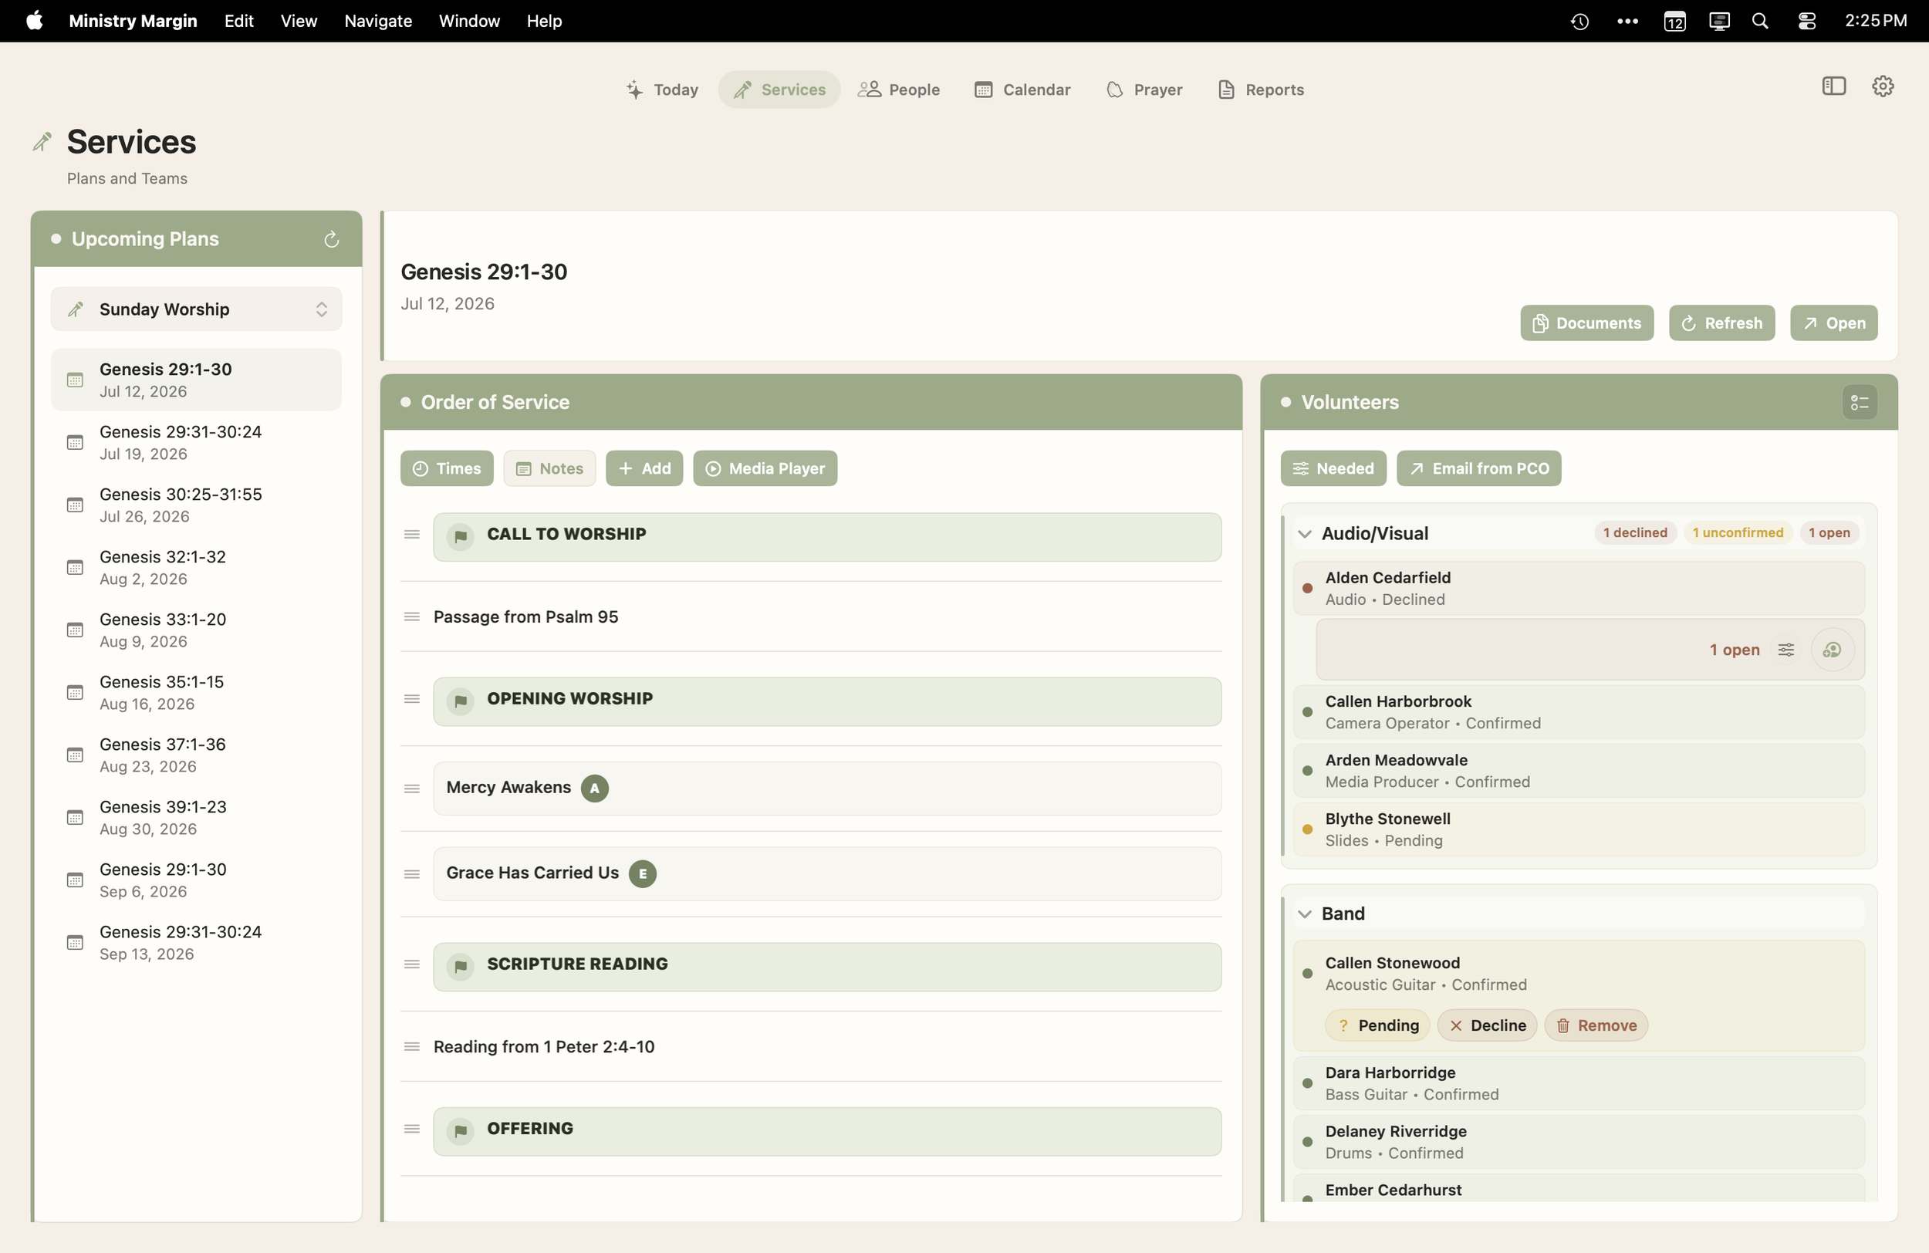Click Add in Order of Service
Image resolution: width=1929 pixels, height=1253 pixels.
[x=644, y=468]
